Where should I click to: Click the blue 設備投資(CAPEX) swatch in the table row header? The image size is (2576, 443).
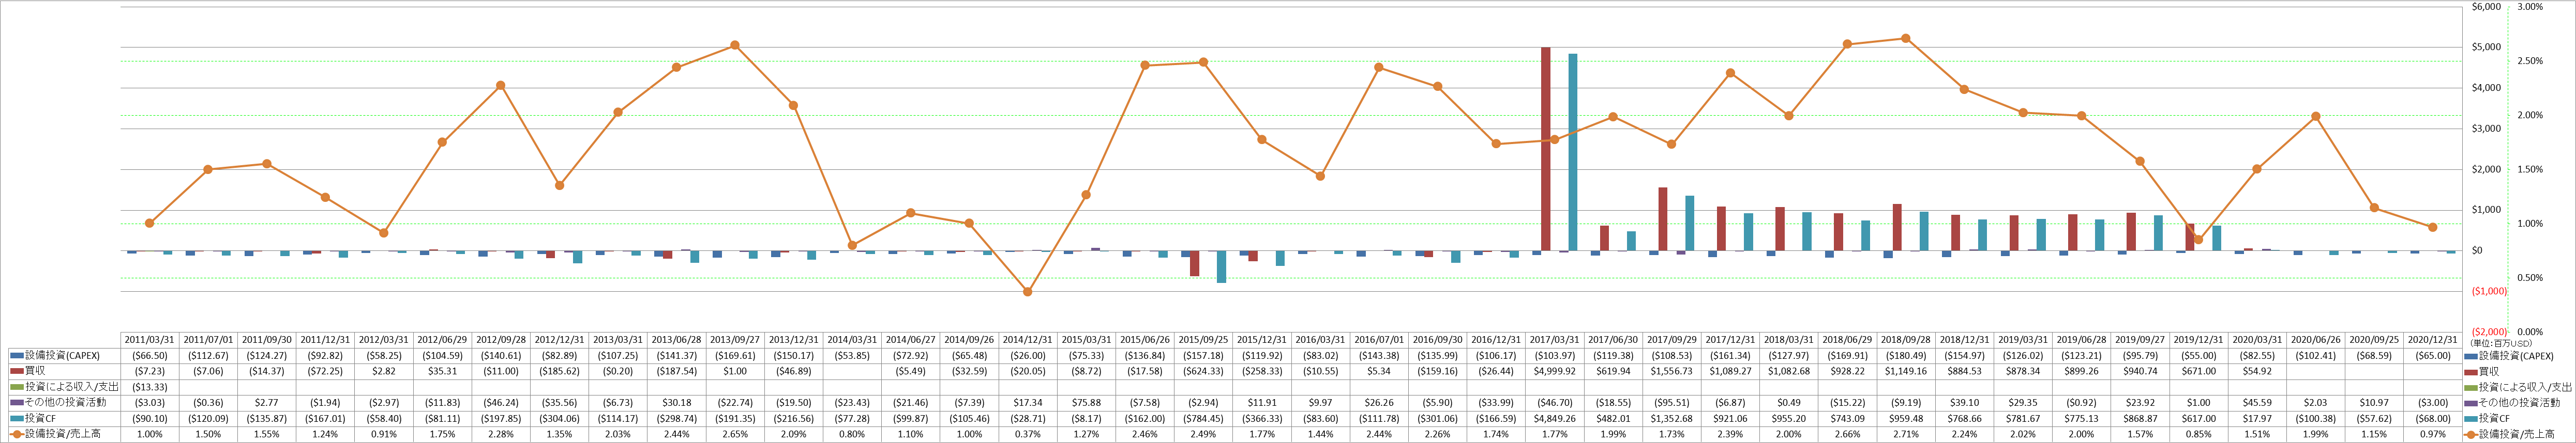point(16,355)
